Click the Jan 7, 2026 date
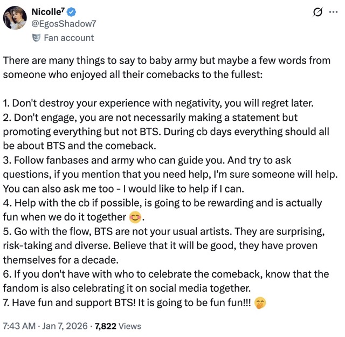This screenshot has height=337, width=345. (67, 326)
